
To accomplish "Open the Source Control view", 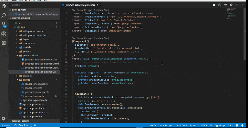I will coord(3,25).
